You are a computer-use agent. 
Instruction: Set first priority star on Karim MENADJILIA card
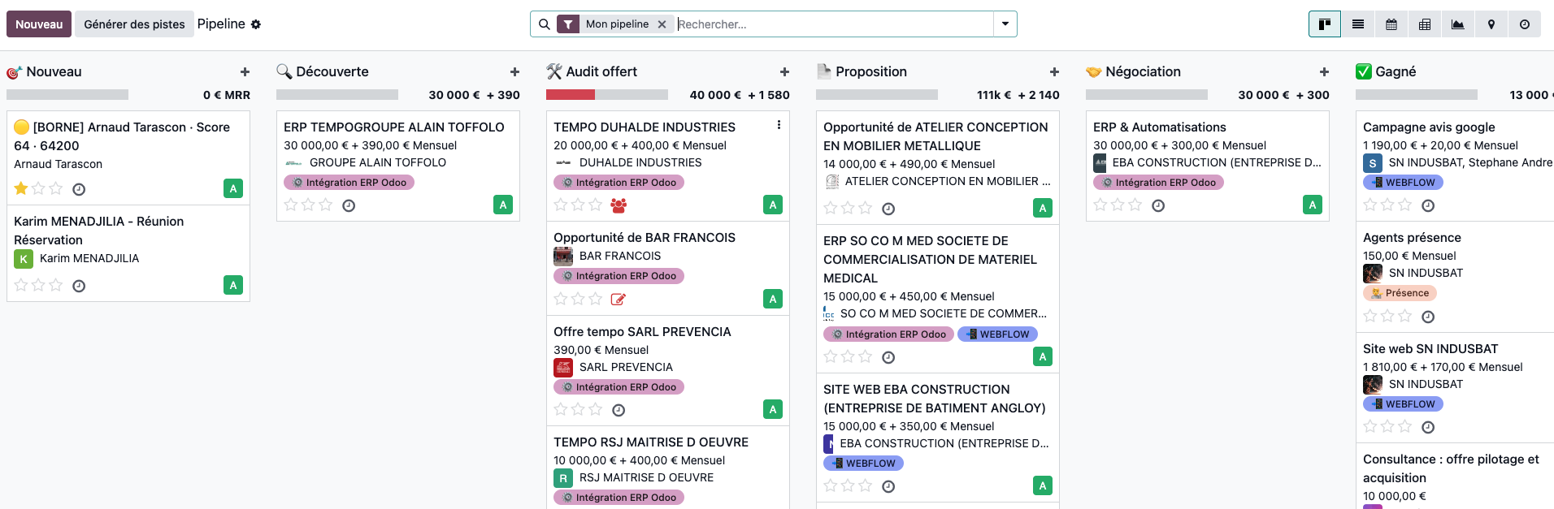click(21, 285)
